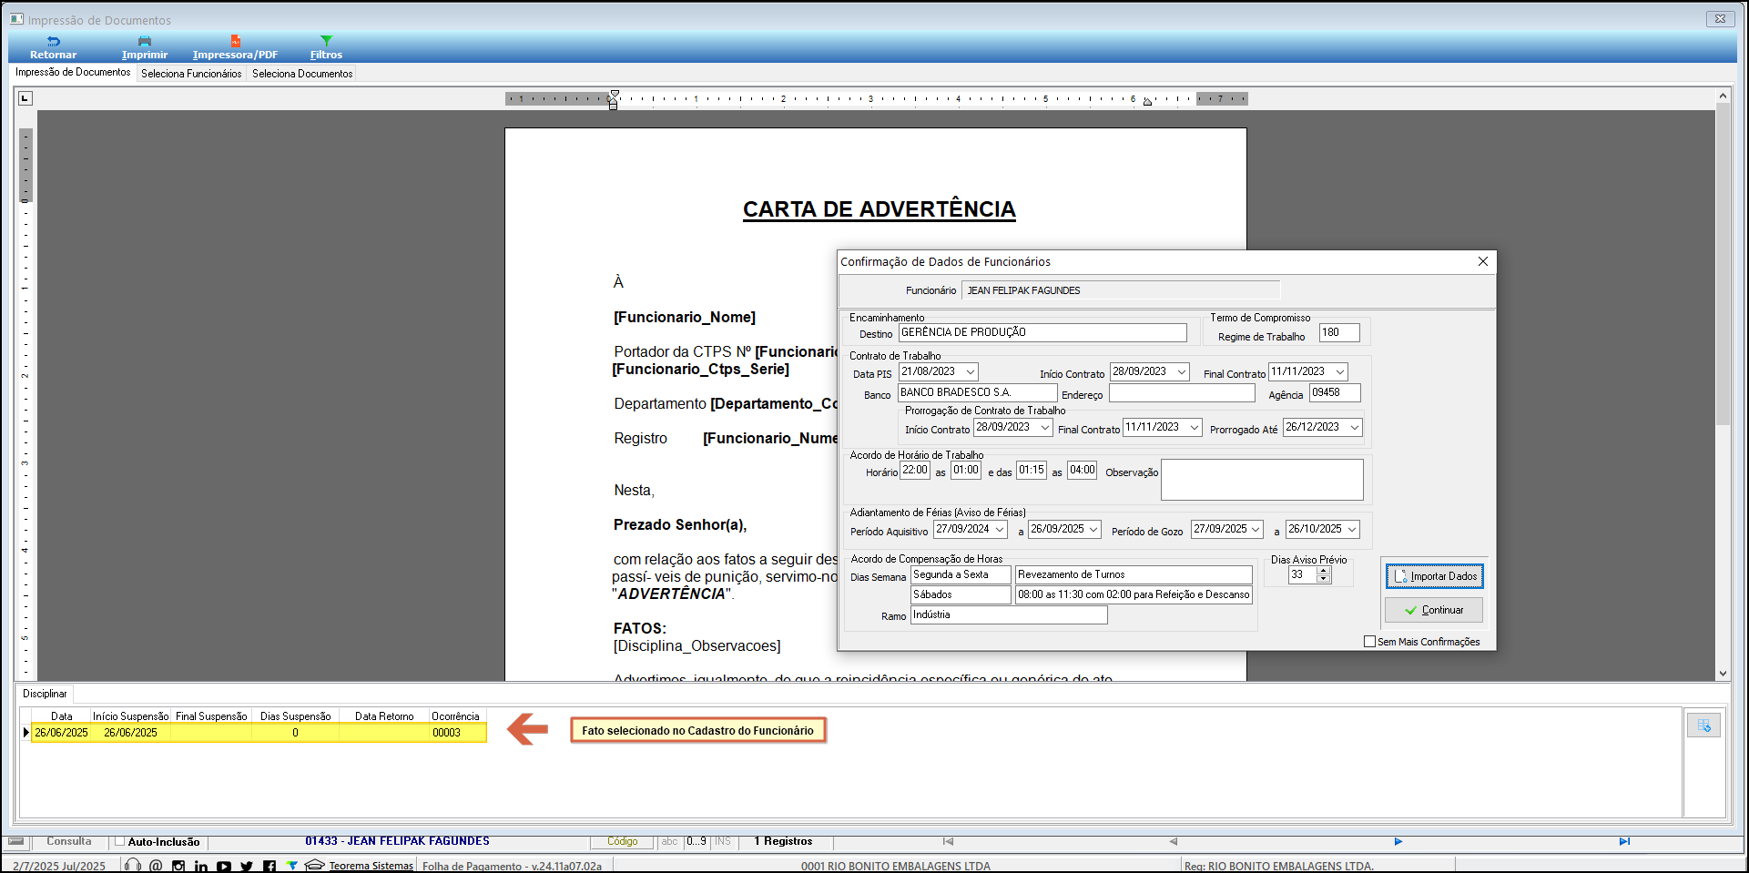
Task: Click the Código button in status bar
Action: (x=623, y=841)
